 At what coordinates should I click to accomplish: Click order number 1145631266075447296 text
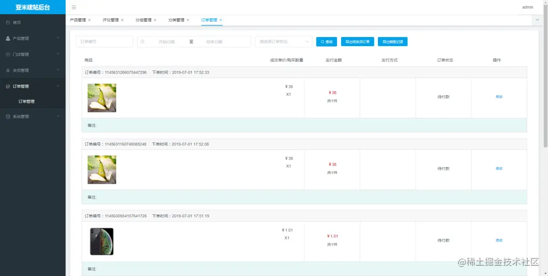click(x=126, y=72)
